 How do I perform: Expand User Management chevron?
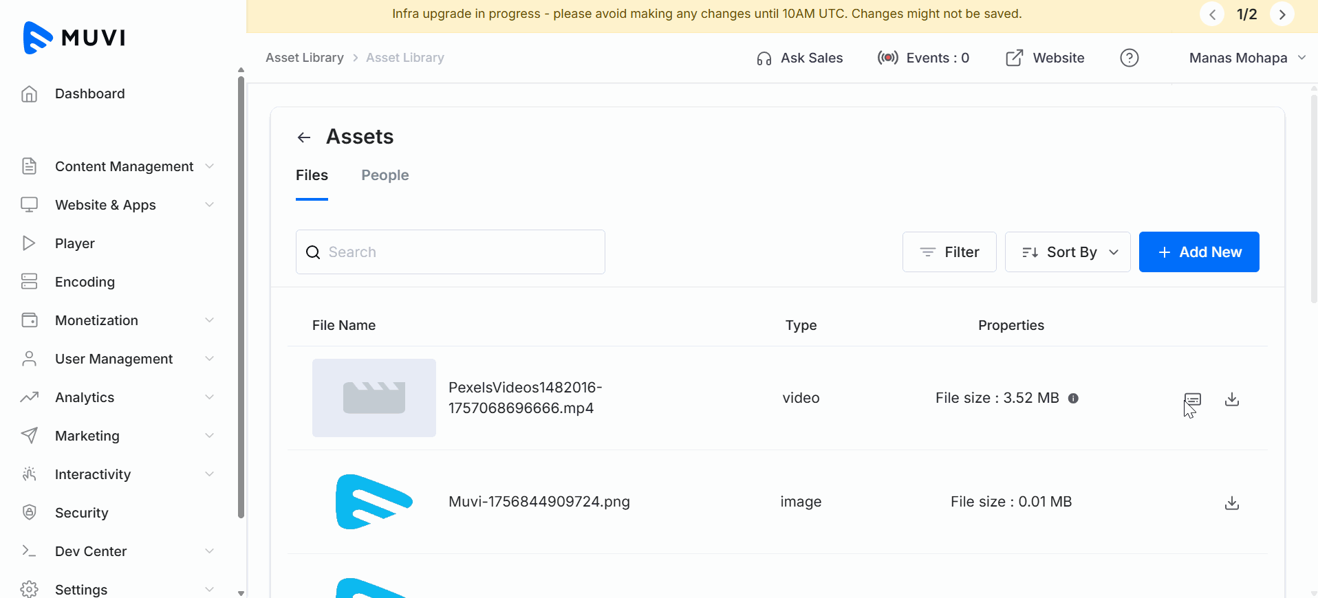click(210, 359)
